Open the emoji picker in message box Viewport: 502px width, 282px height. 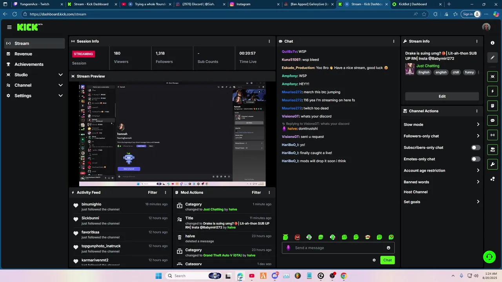pyautogui.click(x=389, y=248)
